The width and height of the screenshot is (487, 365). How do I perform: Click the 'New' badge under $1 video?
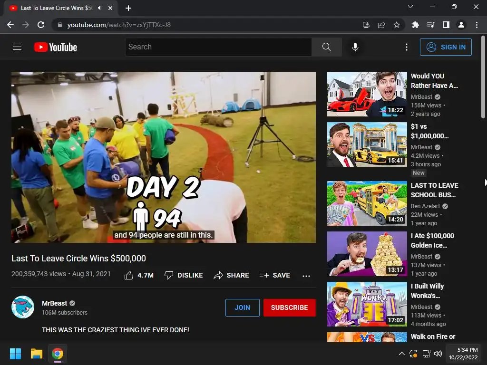click(419, 173)
